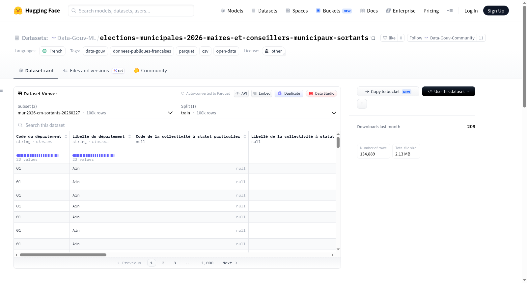Switch to the Dataset card tab
Viewport: 527px width, 283px height.
click(x=36, y=70)
